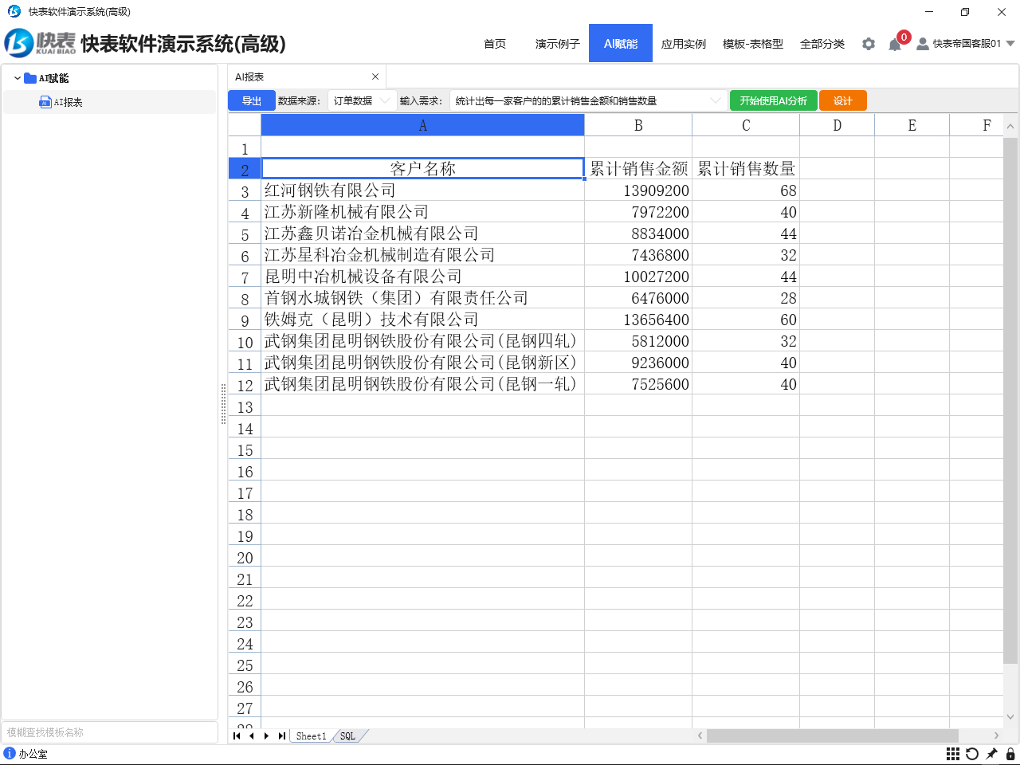
Task: Select the 首钢水城钢铁（集团）有限责任公司 cell
Action: click(x=422, y=298)
